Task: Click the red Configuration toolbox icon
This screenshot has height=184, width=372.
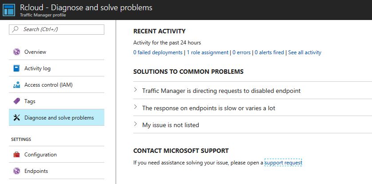Action: [x=16, y=155]
